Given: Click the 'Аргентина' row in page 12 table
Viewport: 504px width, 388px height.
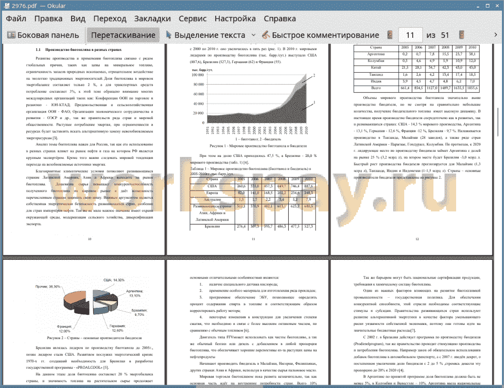Looking at the screenshot, I should click(417, 54).
